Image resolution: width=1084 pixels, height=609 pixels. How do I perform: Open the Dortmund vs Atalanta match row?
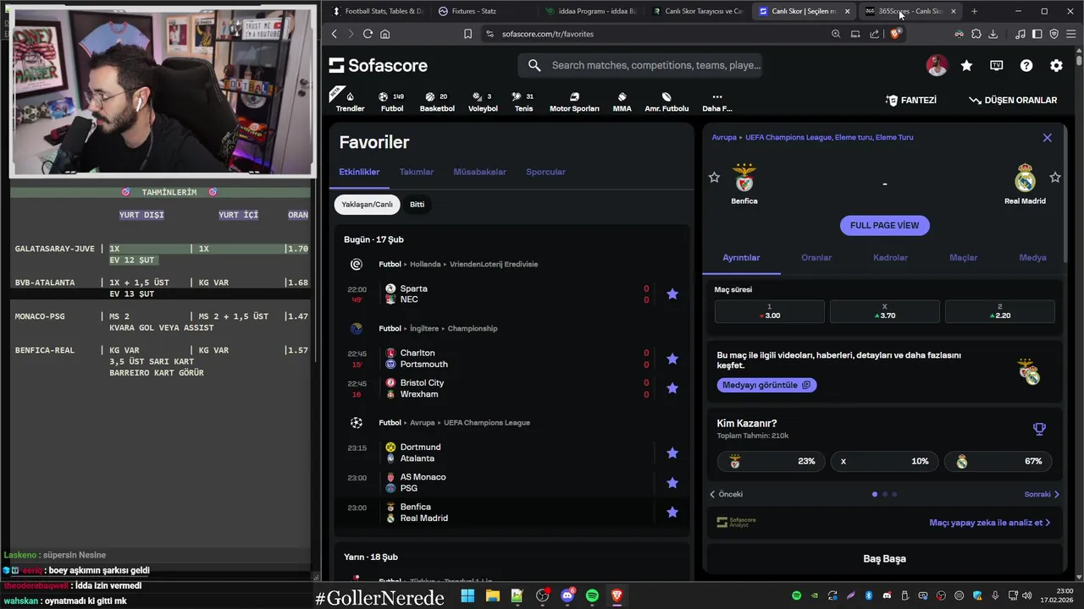click(x=511, y=453)
